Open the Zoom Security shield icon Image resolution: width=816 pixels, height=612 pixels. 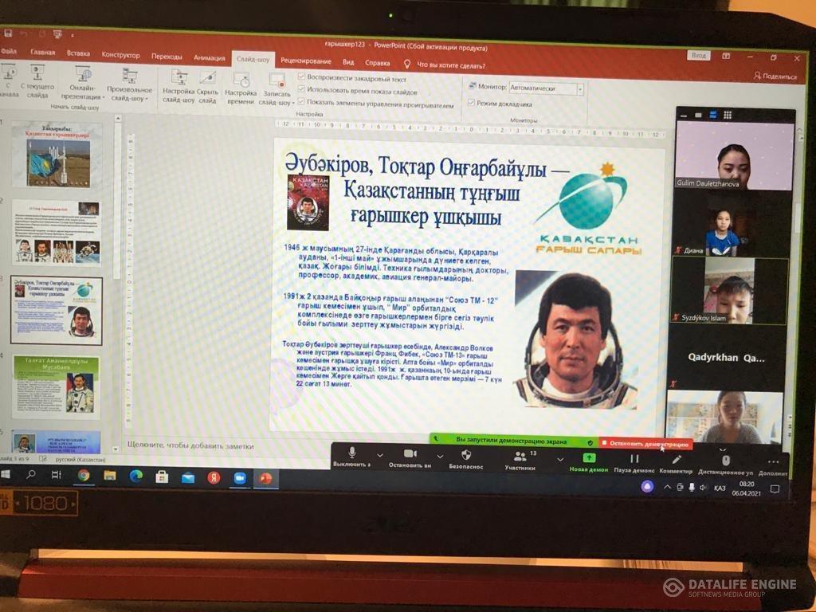pyautogui.click(x=466, y=455)
